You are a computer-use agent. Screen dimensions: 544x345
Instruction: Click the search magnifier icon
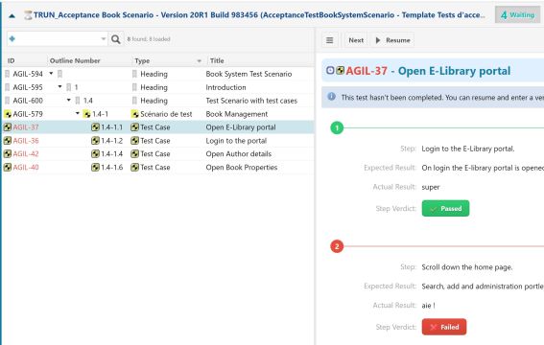(116, 39)
